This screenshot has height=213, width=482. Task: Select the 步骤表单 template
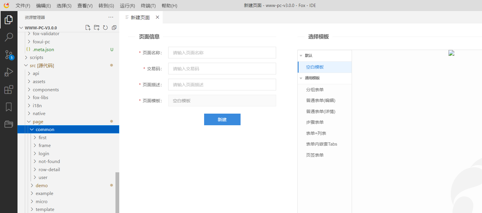[x=315, y=122]
